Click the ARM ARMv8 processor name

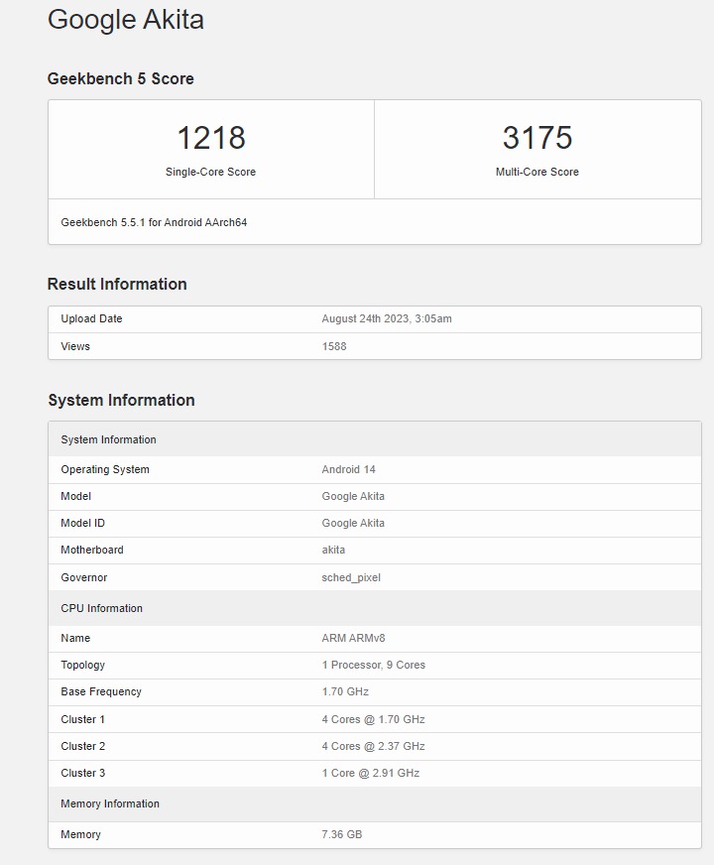353,638
